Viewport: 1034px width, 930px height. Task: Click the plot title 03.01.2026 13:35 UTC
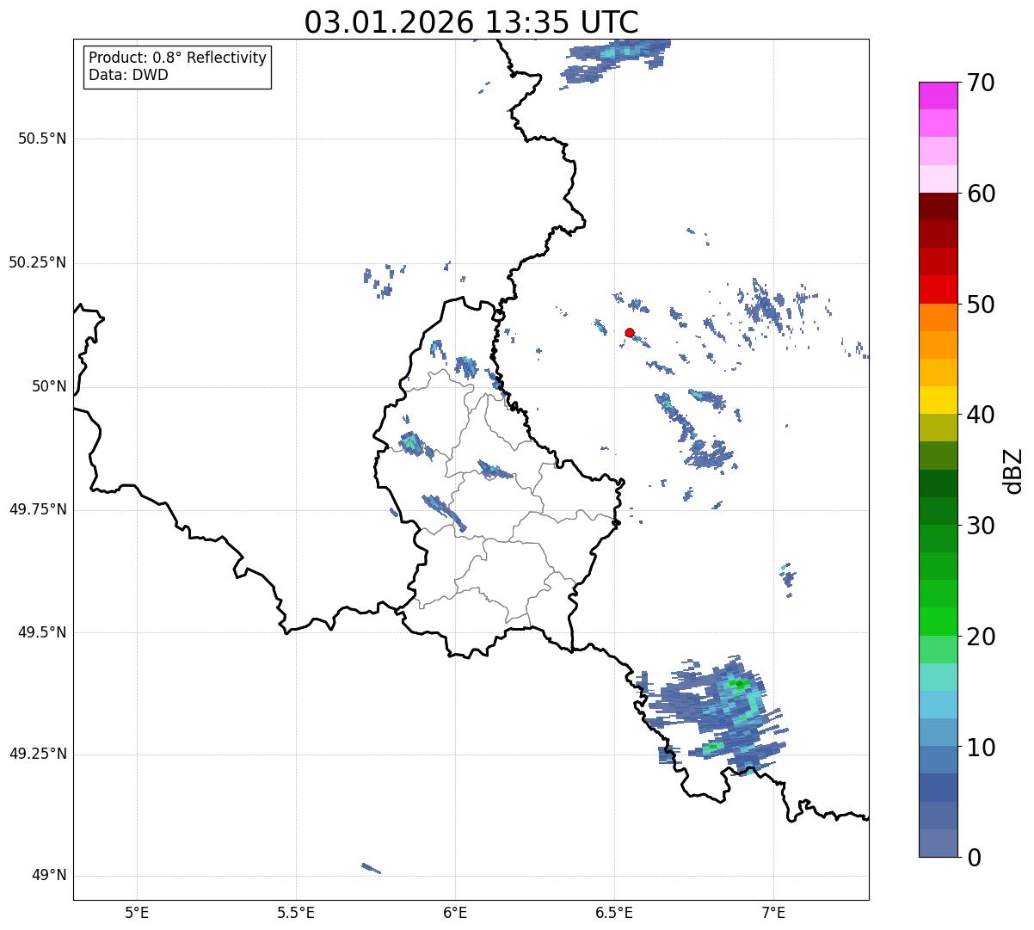(x=471, y=22)
